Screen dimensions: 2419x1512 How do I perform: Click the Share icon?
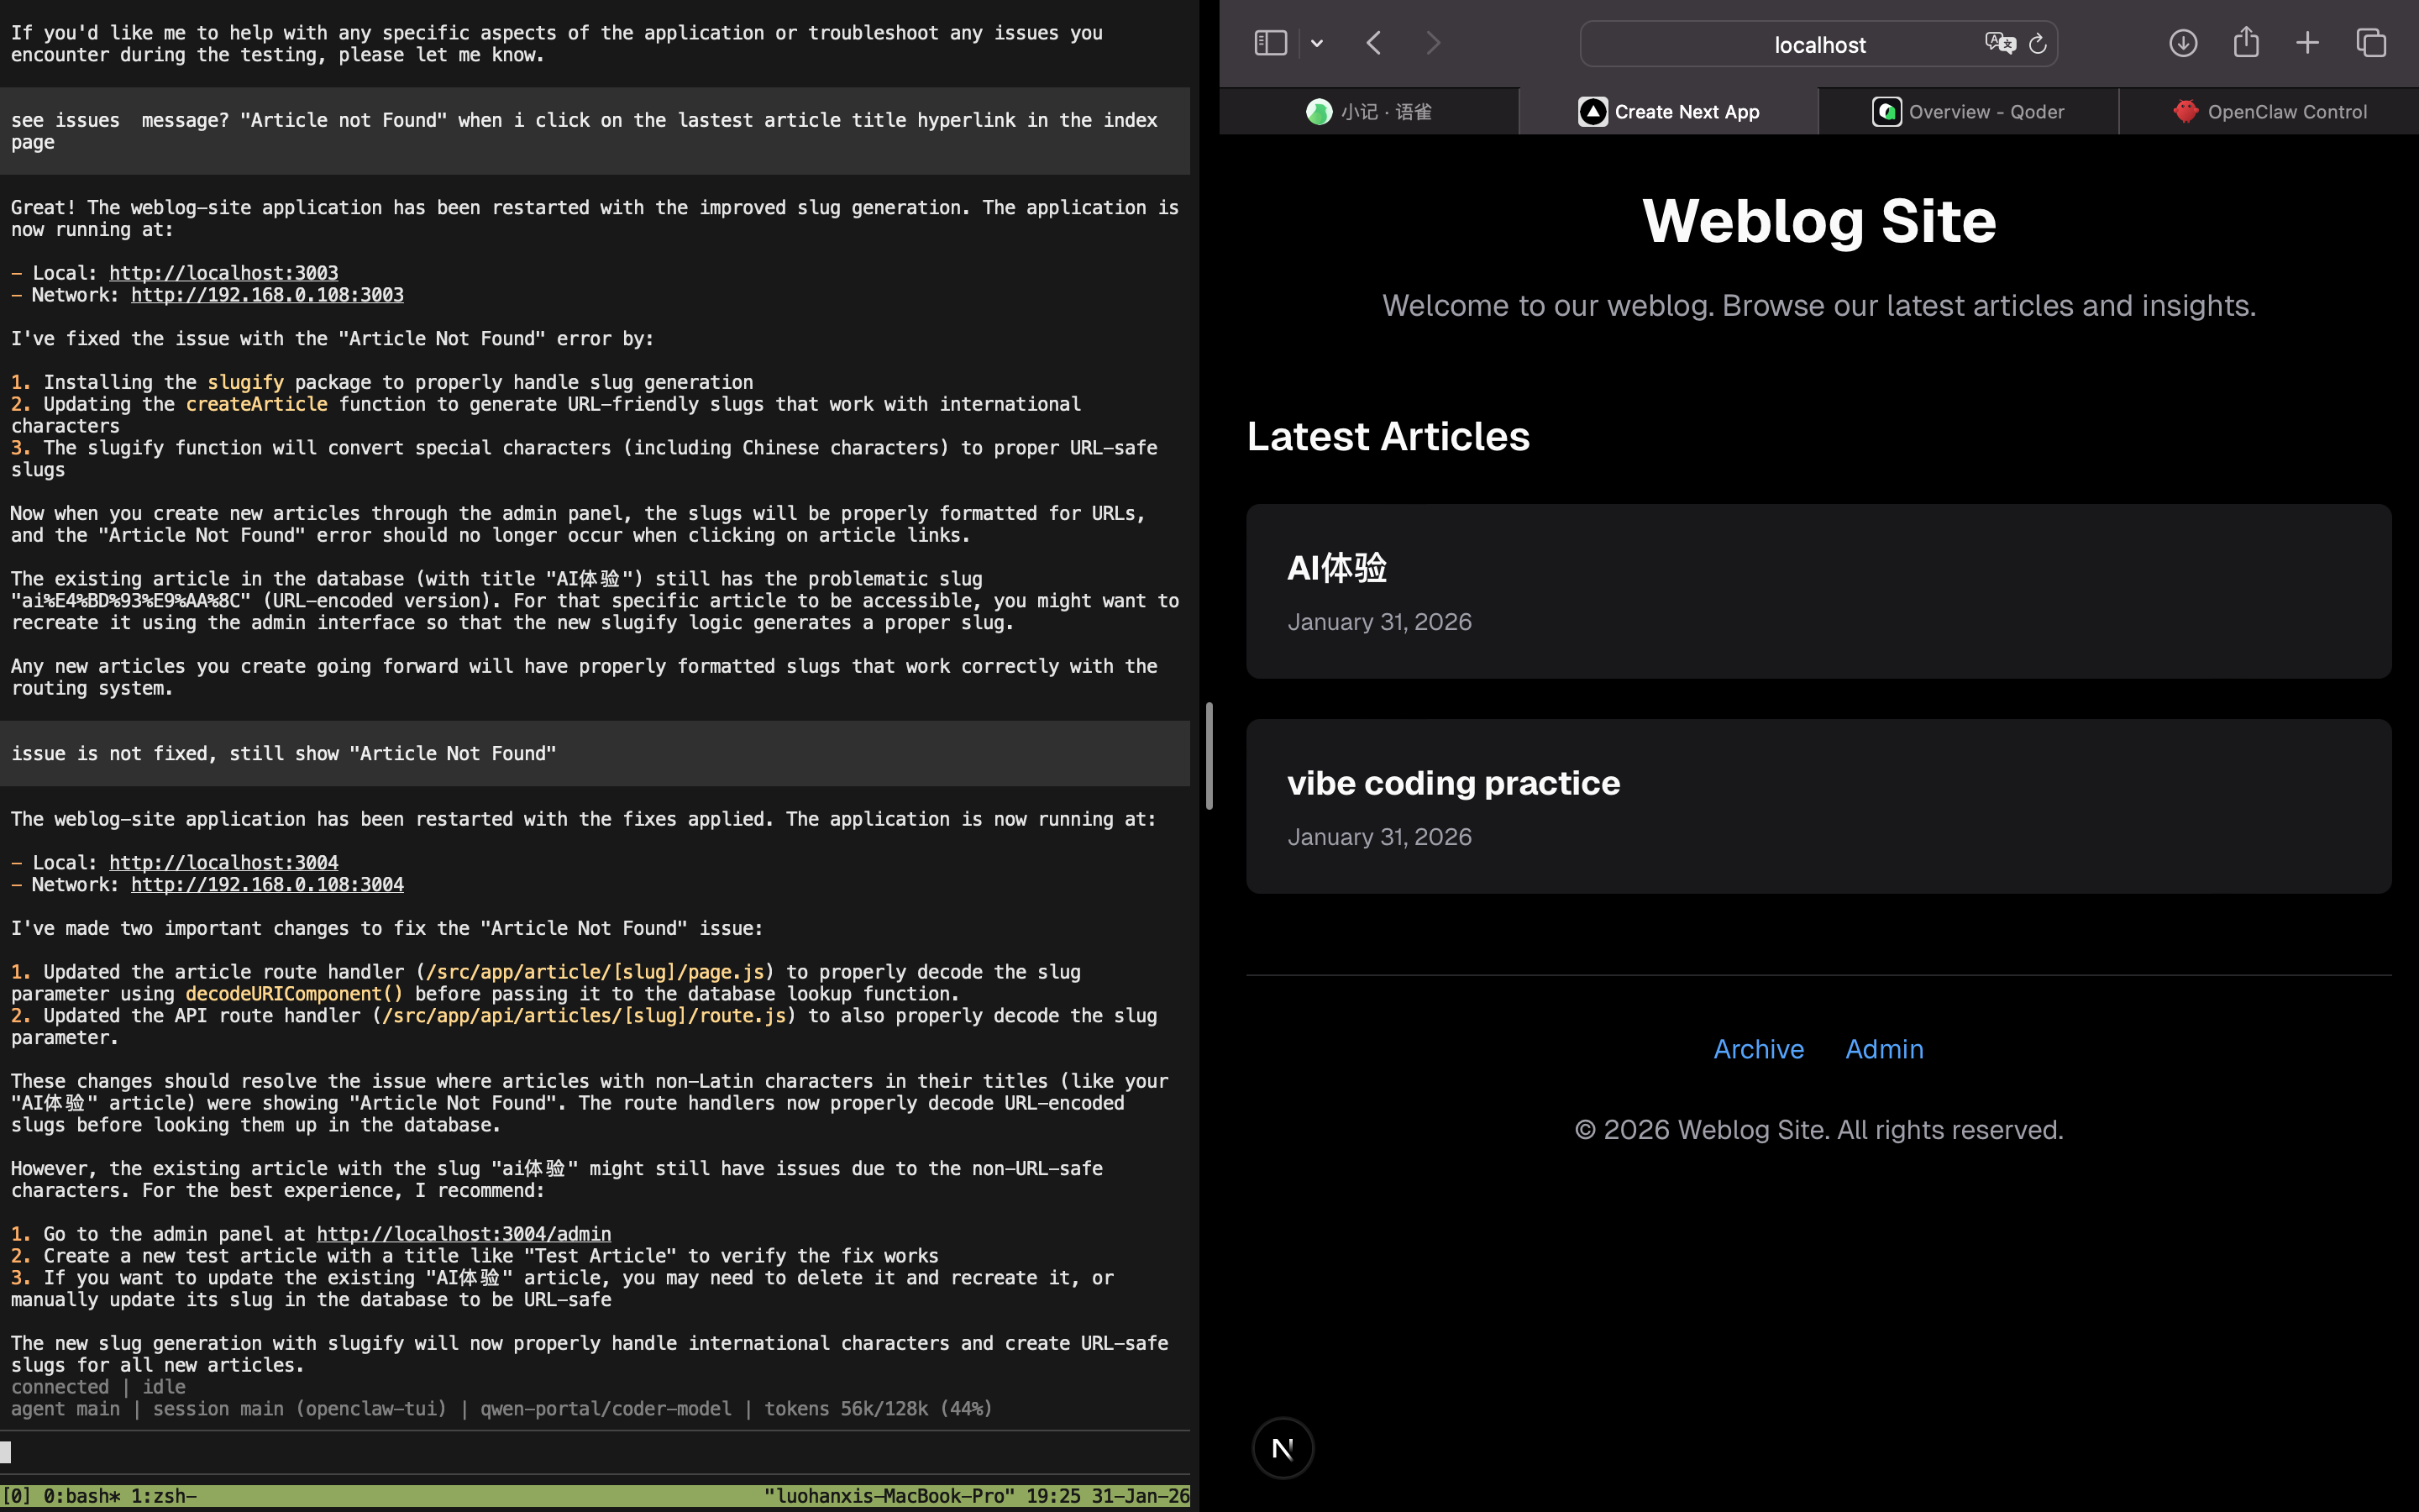pyautogui.click(x=2245, y=43)
